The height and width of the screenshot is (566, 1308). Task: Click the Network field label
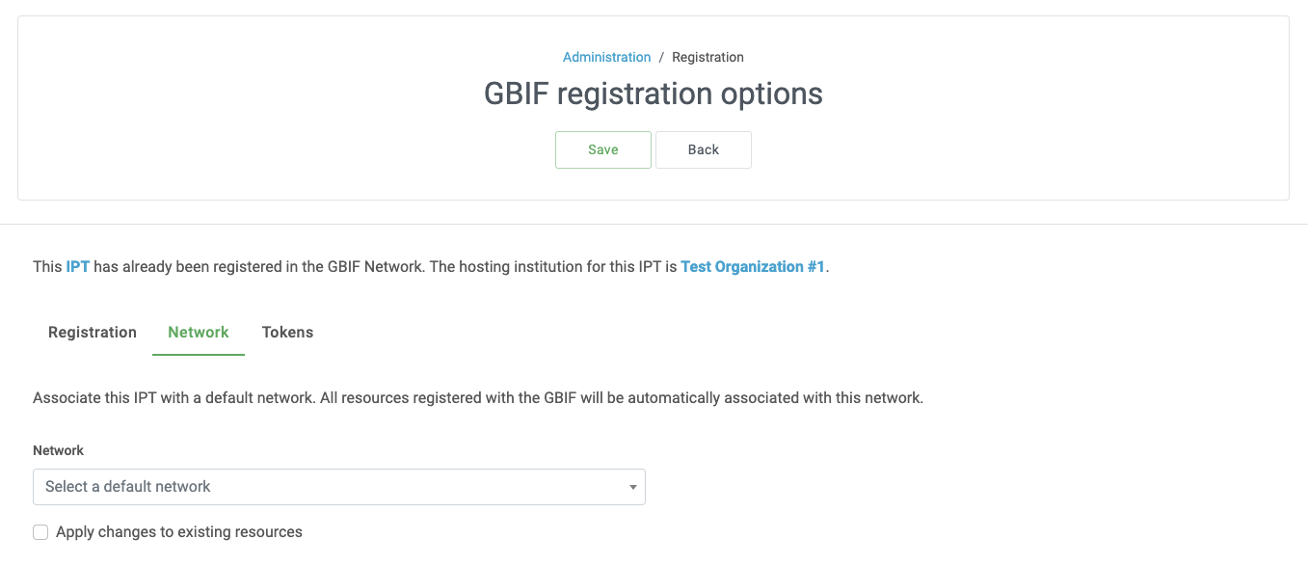click(x=58, y=450)
